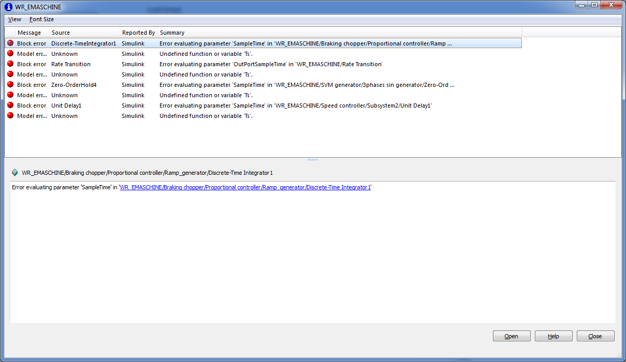Click the red error icon for Discrete-TimeIntegrator1
This screenshot has height=362, width=626.
click(x=10, y=43)
